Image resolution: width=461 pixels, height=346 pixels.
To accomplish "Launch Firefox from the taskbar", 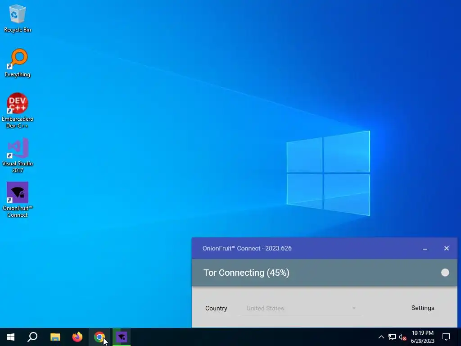I will [77, 337].
